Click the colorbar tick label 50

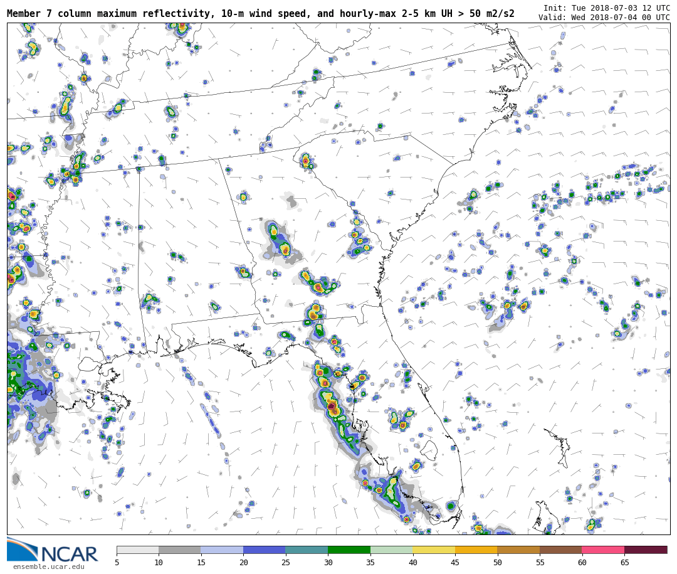coord(497,563)
